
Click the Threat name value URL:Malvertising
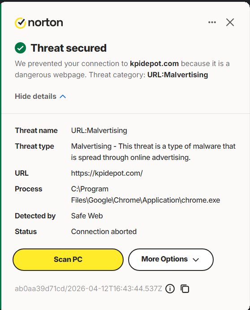pyautogui.click(x=99, y=130)
